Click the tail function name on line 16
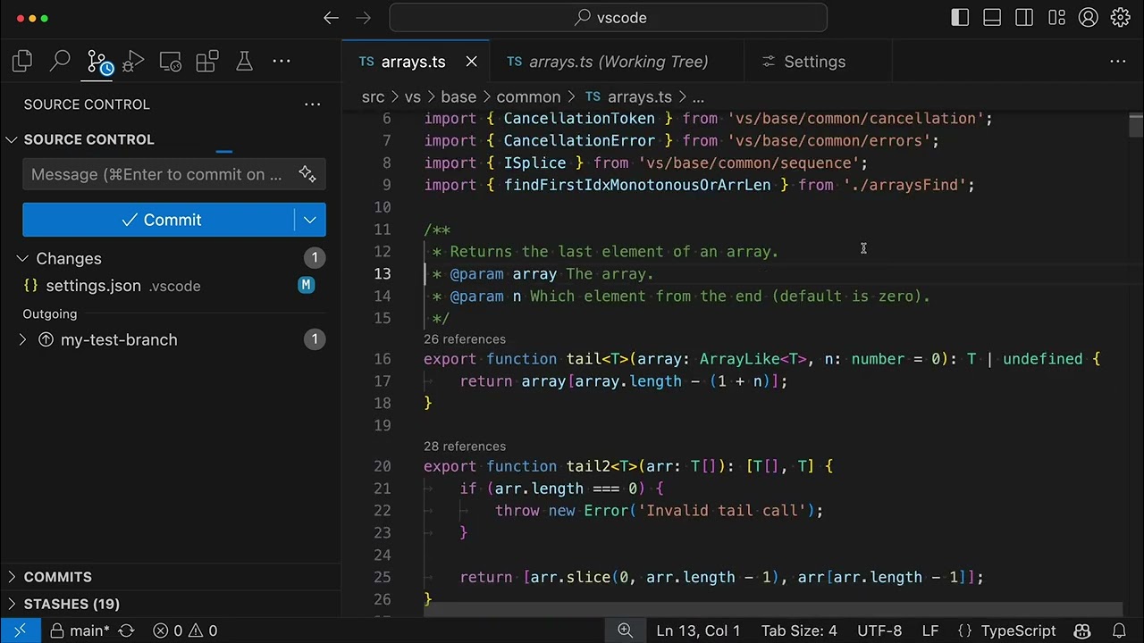 tap(584, 359)
